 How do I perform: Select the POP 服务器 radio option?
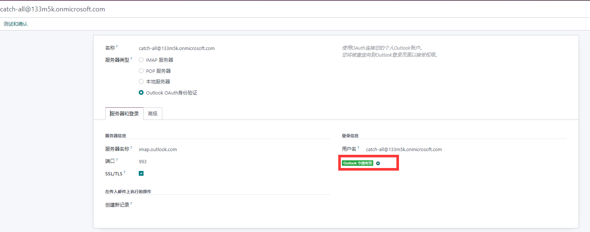coord(141,71)
